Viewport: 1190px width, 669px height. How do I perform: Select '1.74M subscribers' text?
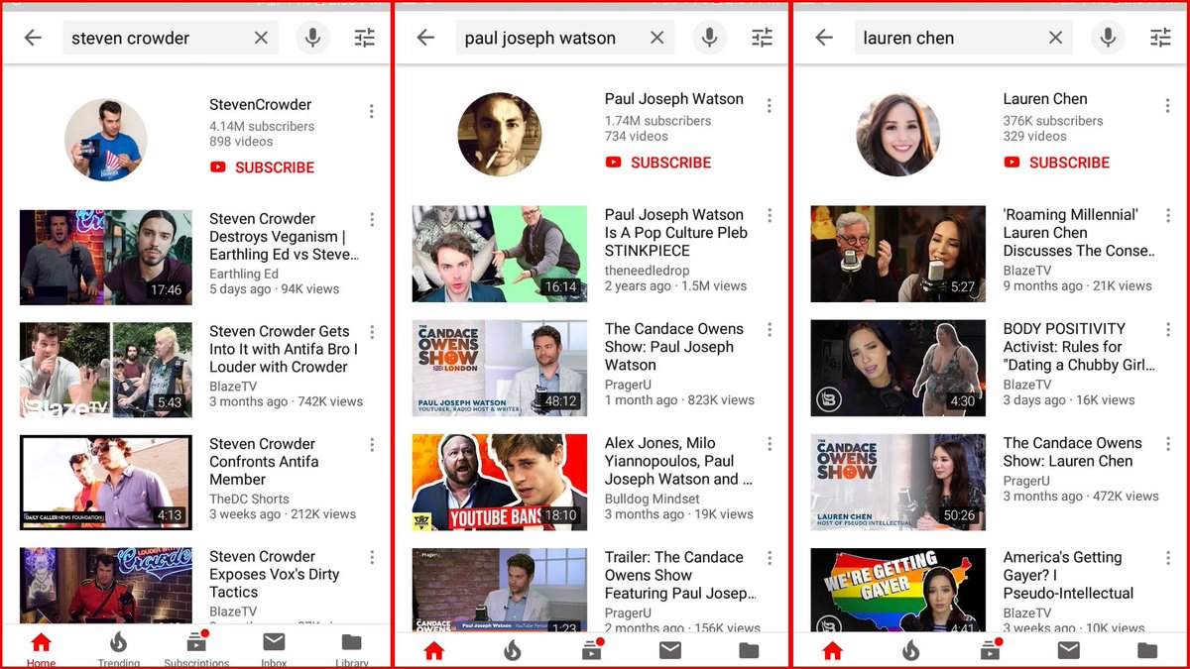click(x=658, y=121)
